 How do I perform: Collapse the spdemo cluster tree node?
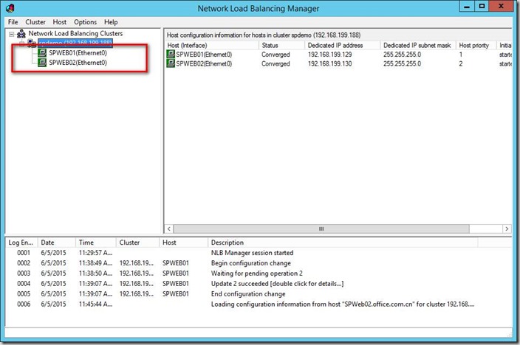(x=21, y=43)
